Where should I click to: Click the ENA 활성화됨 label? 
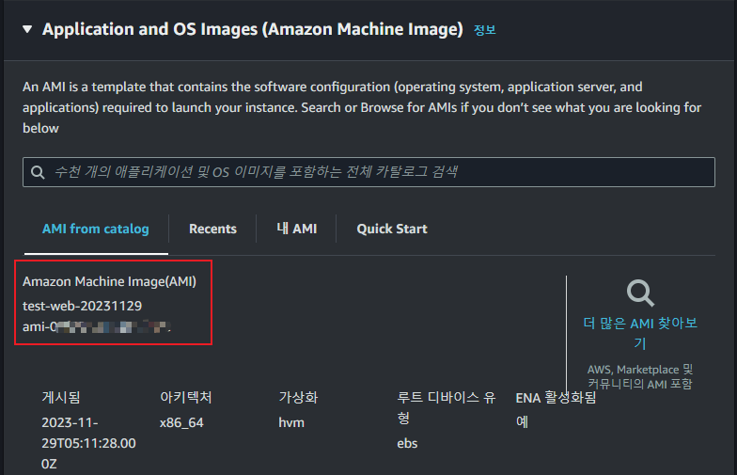coord(556,398)
